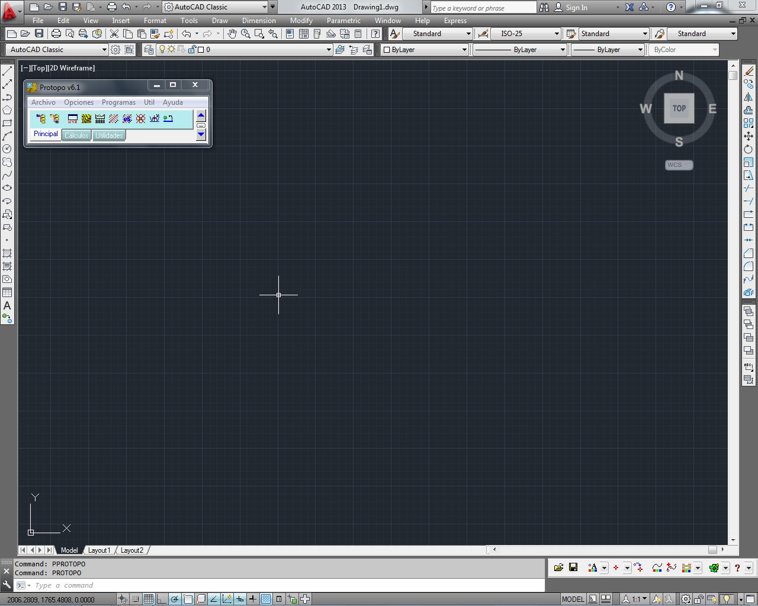Open the ByLayer linetype dropdown
The height and width of the screenshot is (606, 758).
[519, 50]
